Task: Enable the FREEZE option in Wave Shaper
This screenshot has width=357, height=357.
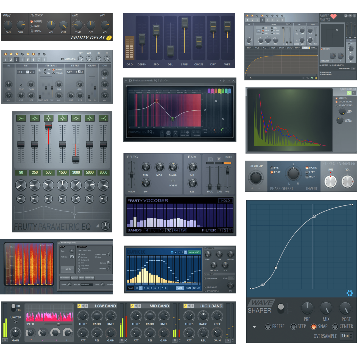Action: click(x=268, y=327)
